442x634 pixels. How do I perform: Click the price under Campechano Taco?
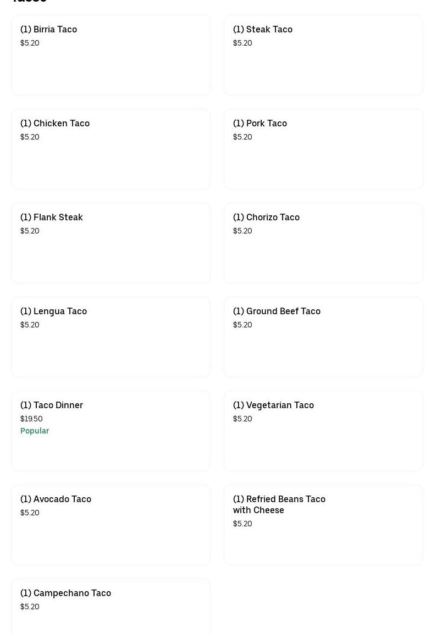coord(30,607)
